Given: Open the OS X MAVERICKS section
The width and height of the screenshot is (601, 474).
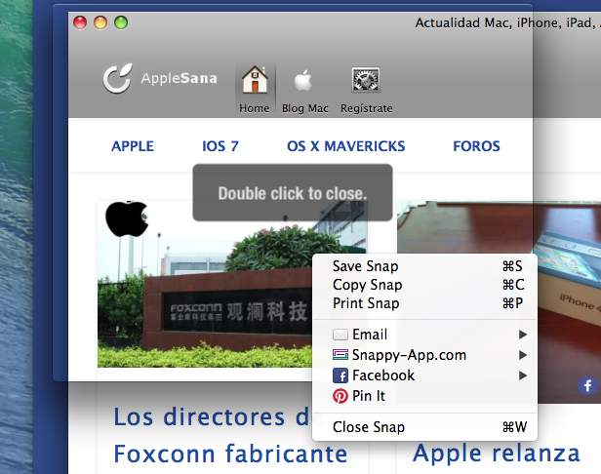Looking at the screenshot, I should click(x=345, y=146).
